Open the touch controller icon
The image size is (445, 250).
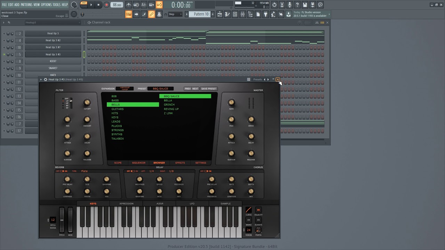point(281,14)
